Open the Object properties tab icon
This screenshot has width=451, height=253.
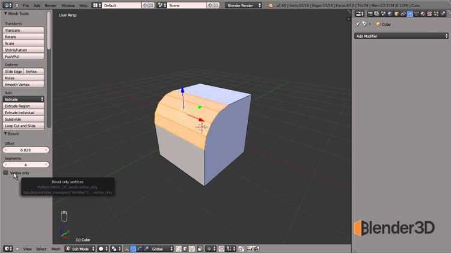pos(397,13)
